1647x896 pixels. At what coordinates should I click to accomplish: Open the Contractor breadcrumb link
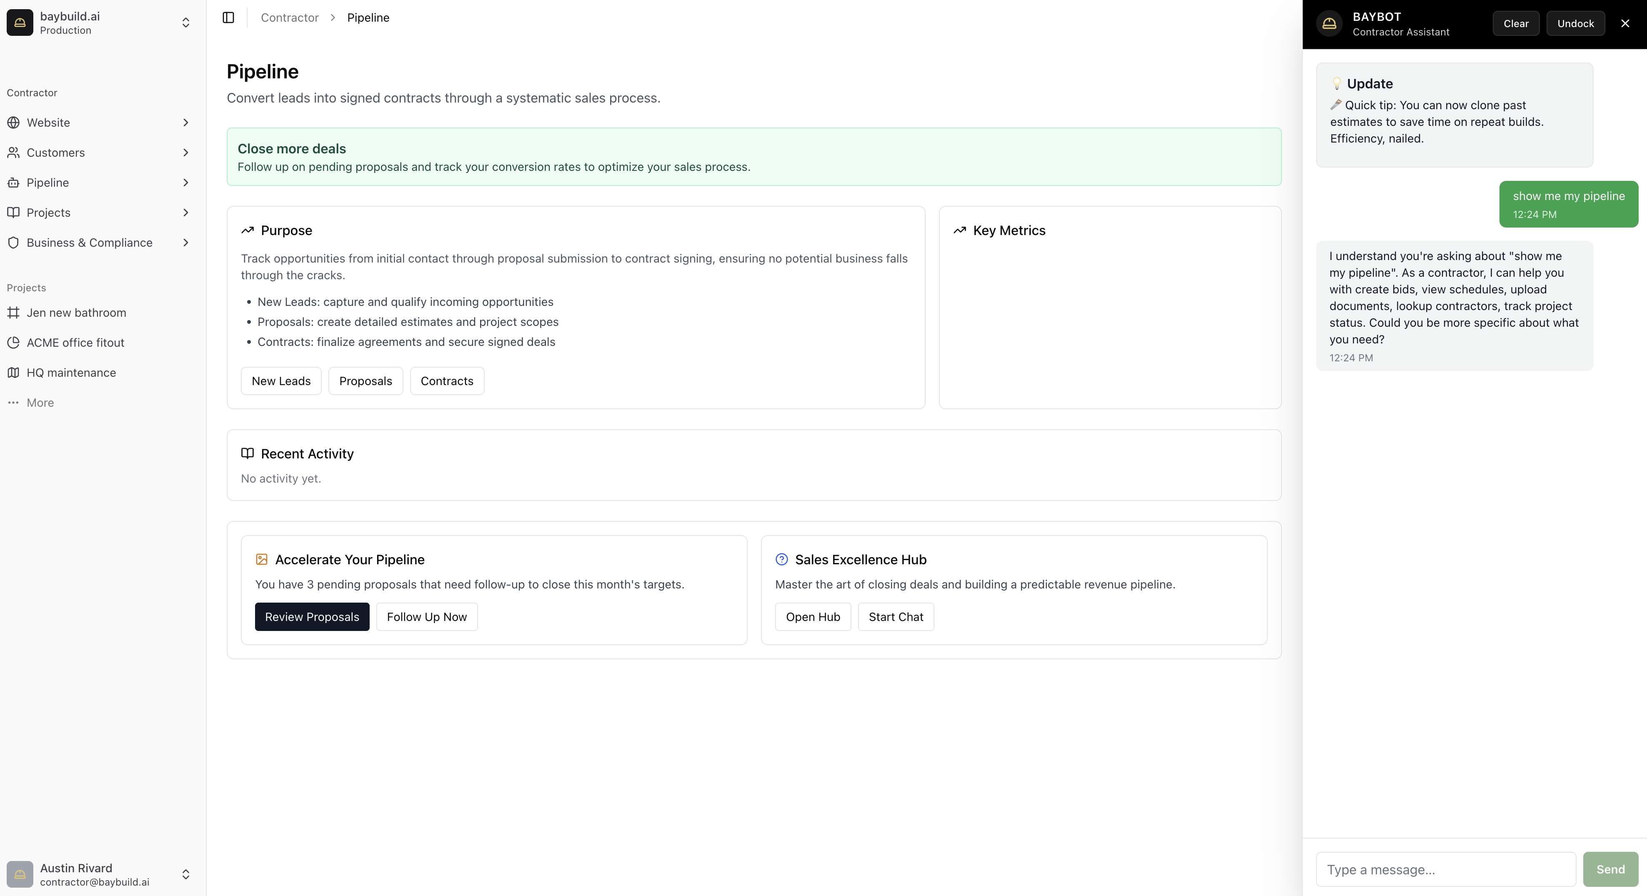pyautogui.click(x=289, y=17)
